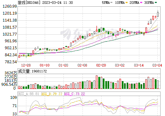This screenshot has width=165, height=116.
Task: Select the 游戏[BK1046] chart title
Action: (x=29, y=3)
